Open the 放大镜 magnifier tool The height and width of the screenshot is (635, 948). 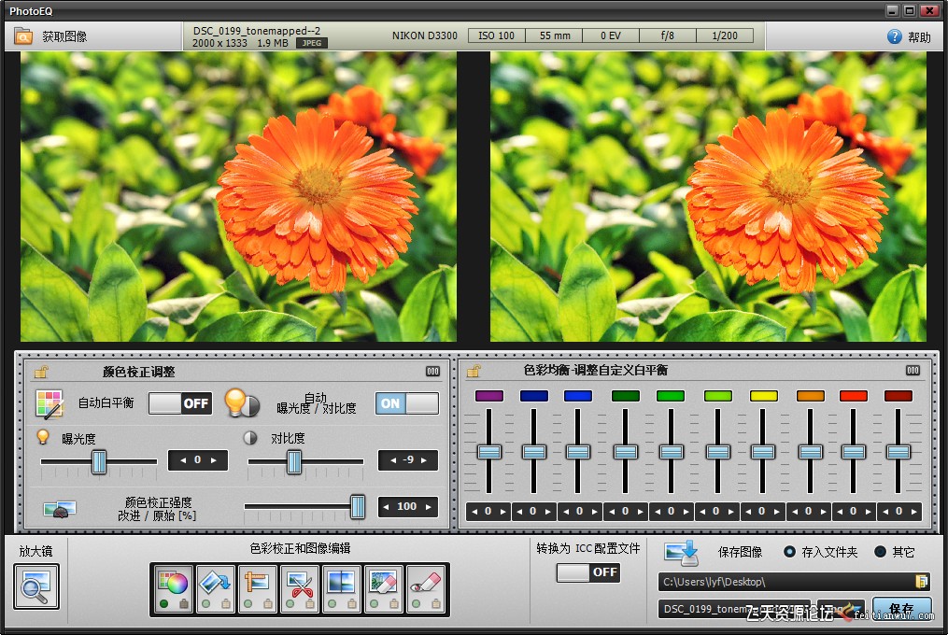tap(36, 586)
